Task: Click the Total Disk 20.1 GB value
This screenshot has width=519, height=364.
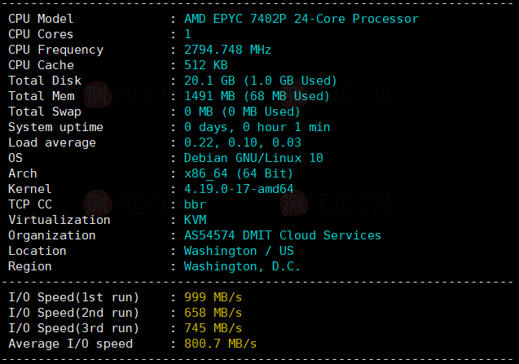Action: (260, 81)
